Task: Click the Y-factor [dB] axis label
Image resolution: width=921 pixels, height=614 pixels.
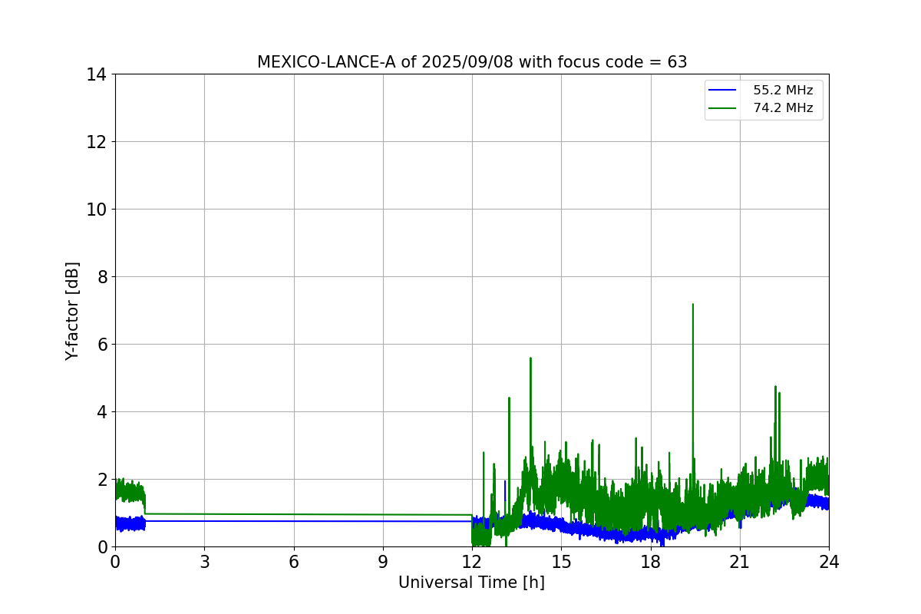Action: [72, 311]
